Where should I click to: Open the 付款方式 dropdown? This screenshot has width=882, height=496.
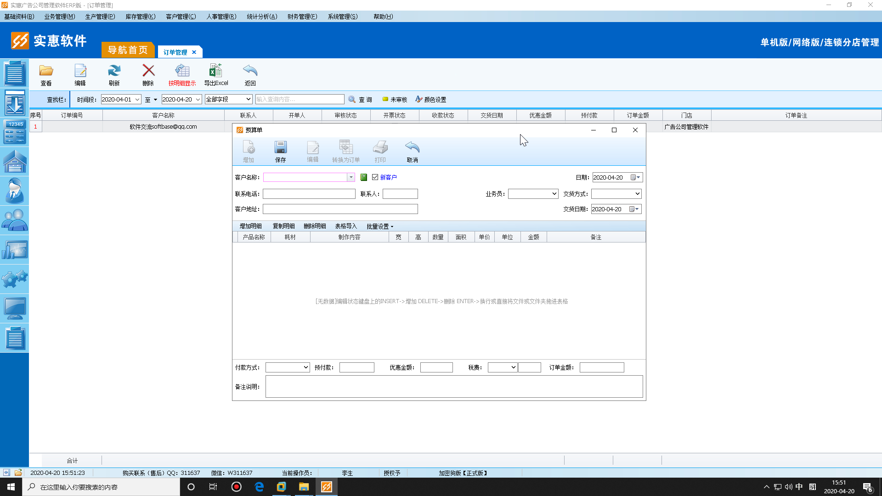click(305, 367)
